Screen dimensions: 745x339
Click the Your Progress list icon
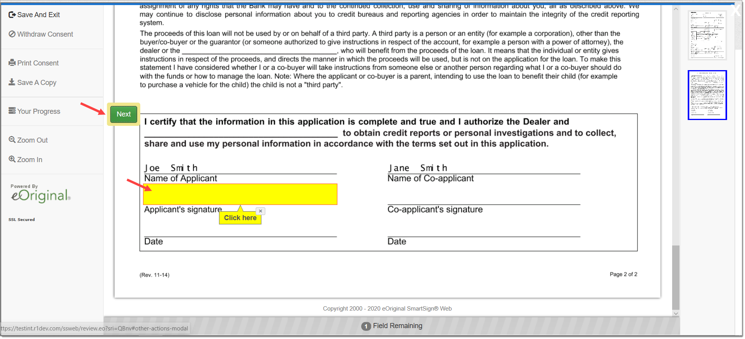(12, 111)
